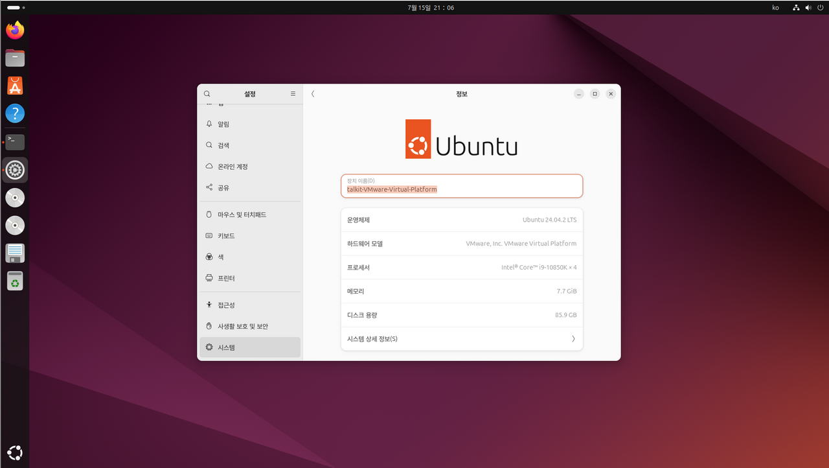The image size is (829, 468).
Task: Expand 시스템 상세 정보 row
Action: point(462,338)
